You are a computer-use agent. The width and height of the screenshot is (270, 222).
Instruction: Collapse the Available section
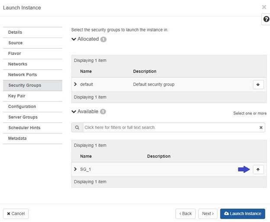click(74, 111)
